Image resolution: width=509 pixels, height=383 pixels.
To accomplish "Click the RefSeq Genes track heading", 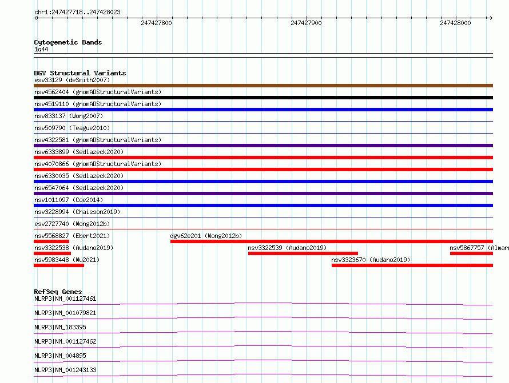I will click(58, 292).
